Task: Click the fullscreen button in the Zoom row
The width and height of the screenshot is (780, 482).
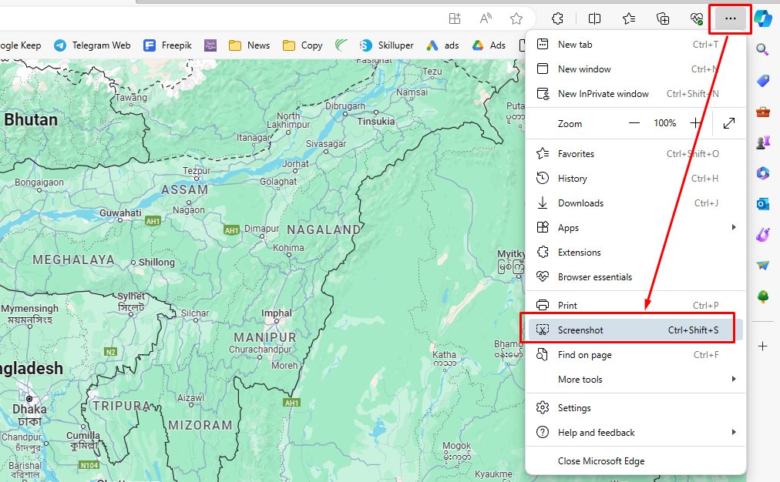Action: (729, 122)
